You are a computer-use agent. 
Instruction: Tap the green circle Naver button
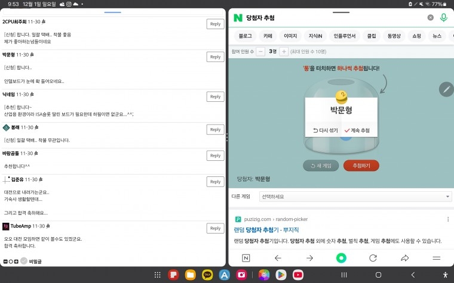coord(341,258)
